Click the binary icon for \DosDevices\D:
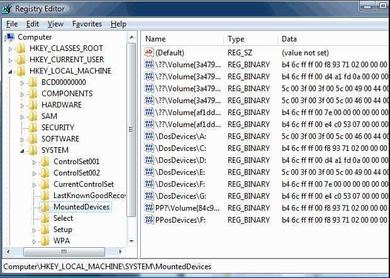Image resolution: width=390 pixels, height=278 pixels. (148, 160)
